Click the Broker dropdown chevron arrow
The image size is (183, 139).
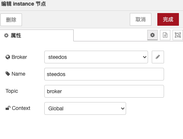(x=145, y=57)
